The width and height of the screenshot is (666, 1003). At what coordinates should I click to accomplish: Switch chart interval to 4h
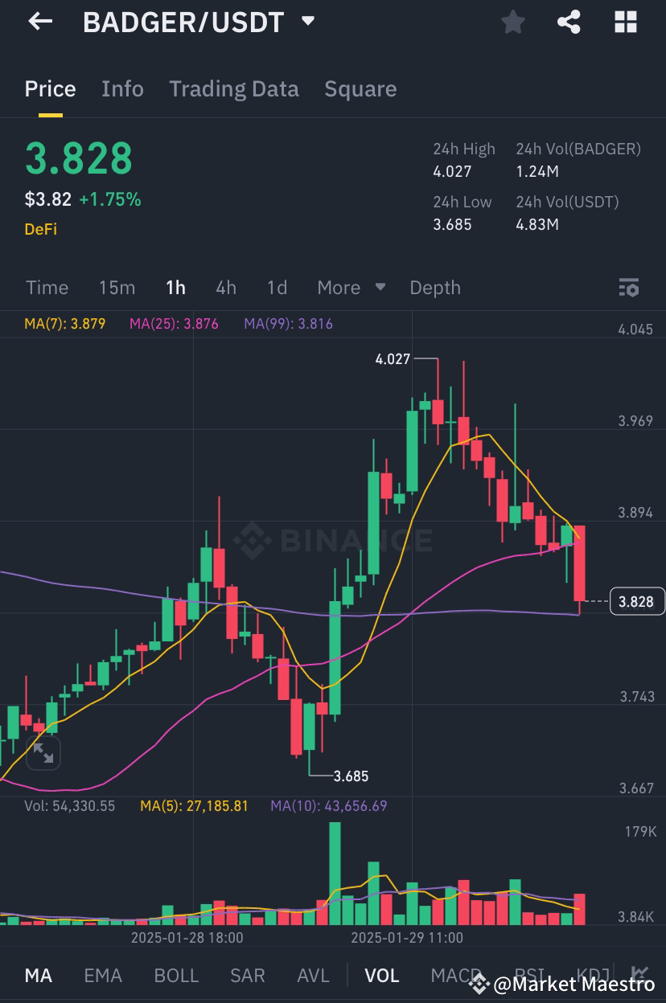point(225,287)
